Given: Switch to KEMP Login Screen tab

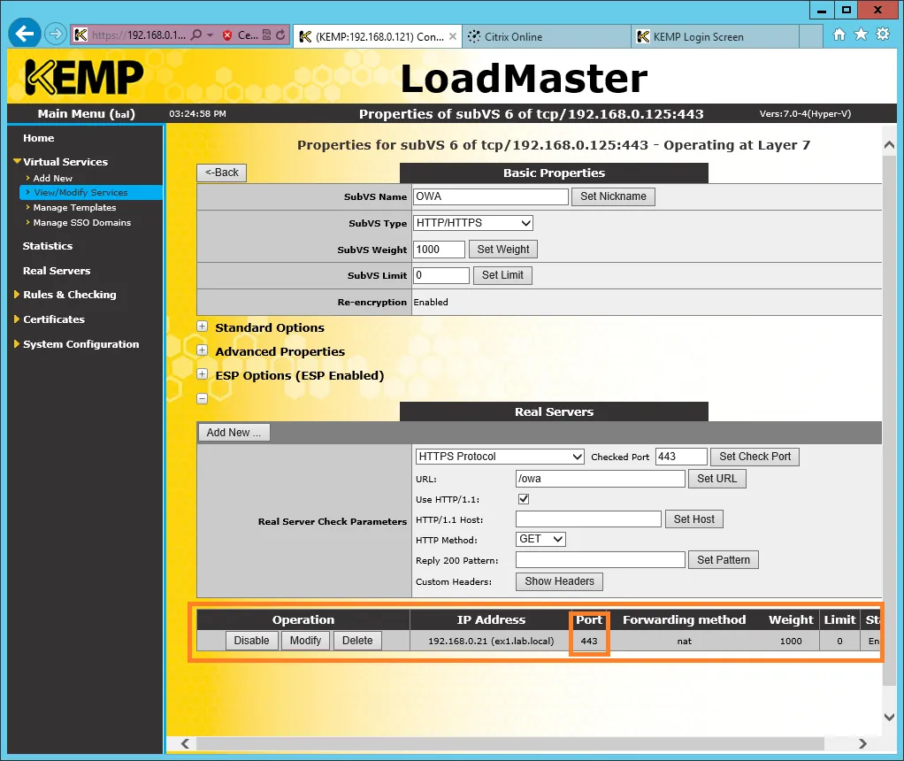Looking at the screenshot, I should 716,36.
